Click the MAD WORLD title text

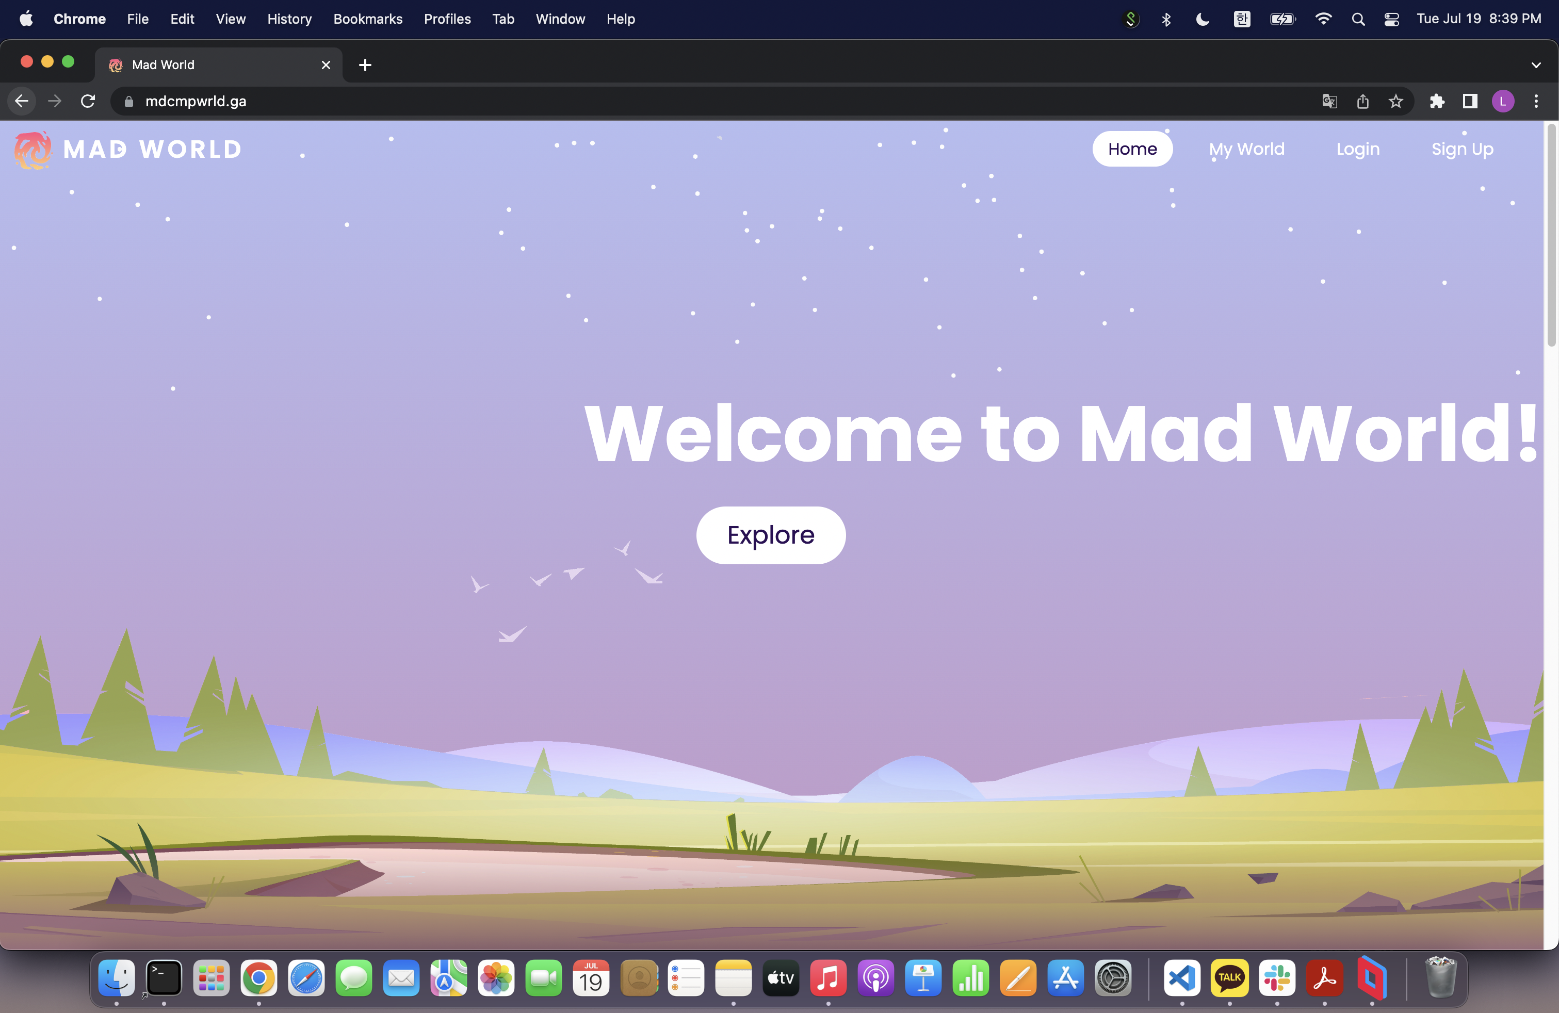click(153, 150)
